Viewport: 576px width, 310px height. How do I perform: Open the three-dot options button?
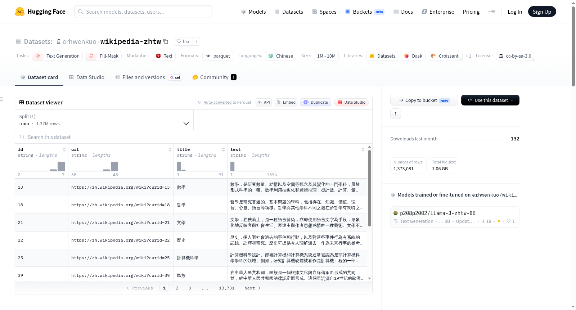tap(396, 114)
